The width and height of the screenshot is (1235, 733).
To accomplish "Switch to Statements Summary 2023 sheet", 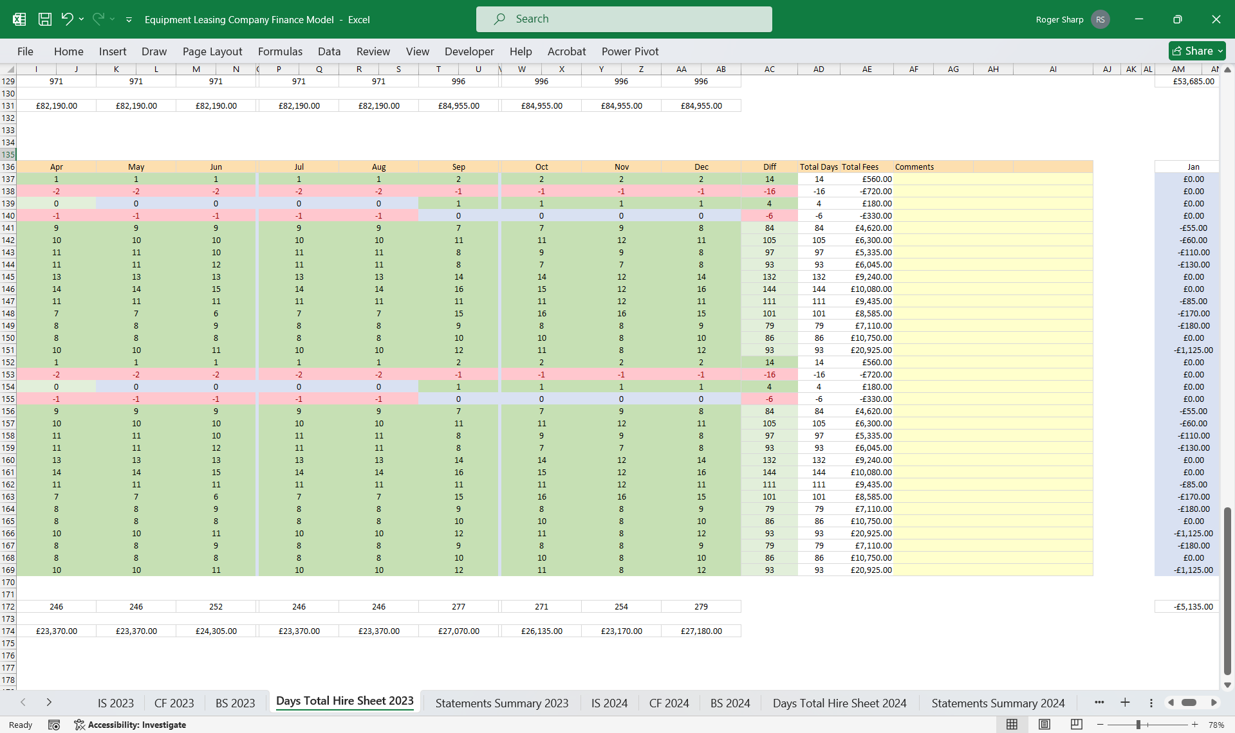I will pyautogui.click(x=502, y=703).
